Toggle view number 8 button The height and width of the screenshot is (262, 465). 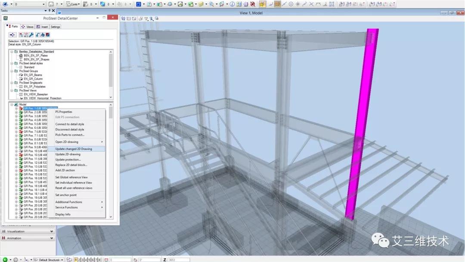pyautogui.click(x=99, y=259)
